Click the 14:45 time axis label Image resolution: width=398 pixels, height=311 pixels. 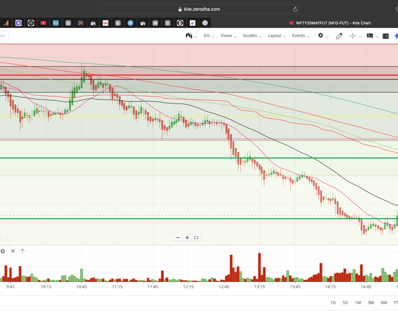[366, 287]
